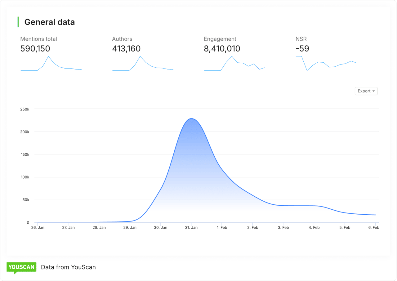Select the Authors value 413,160
The height and width of the screenshot is (281, 397).
pyautogui.click(x=126, y=49)
